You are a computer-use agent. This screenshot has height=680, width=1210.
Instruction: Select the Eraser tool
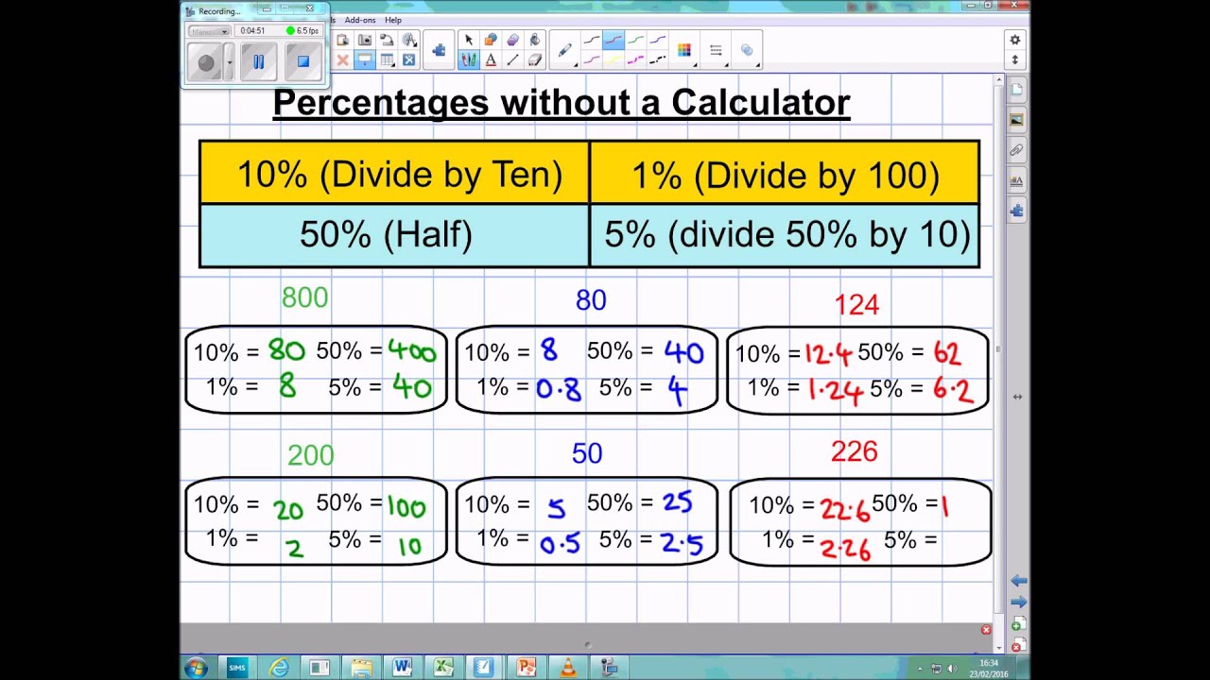coord(535,59)
